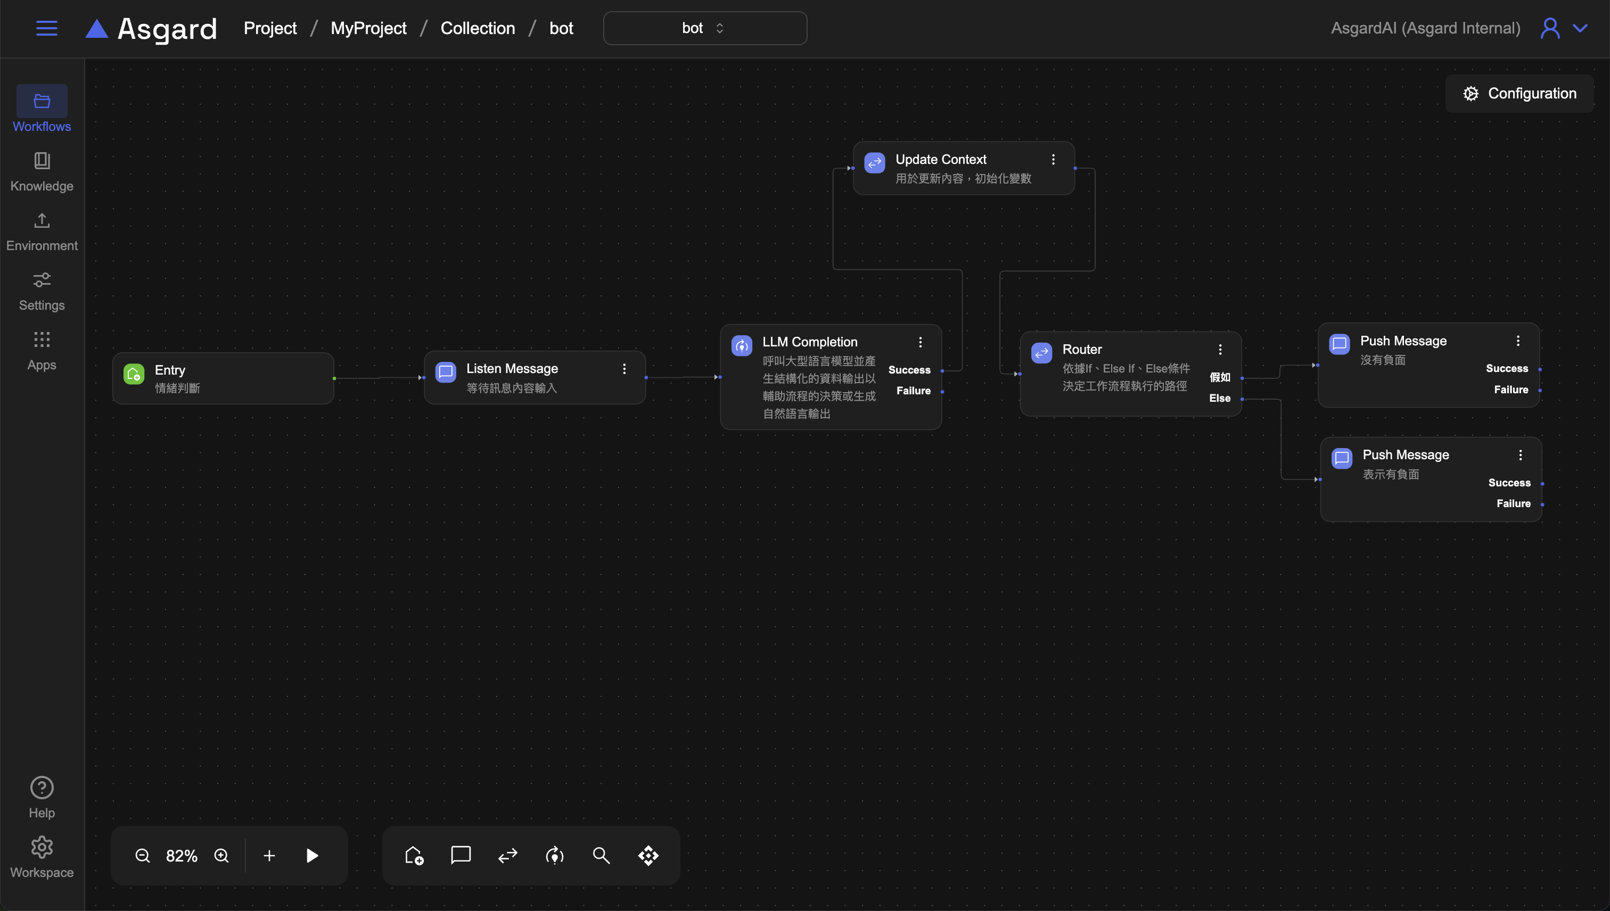Select the LLM completion tool icon

pos(555,855)
